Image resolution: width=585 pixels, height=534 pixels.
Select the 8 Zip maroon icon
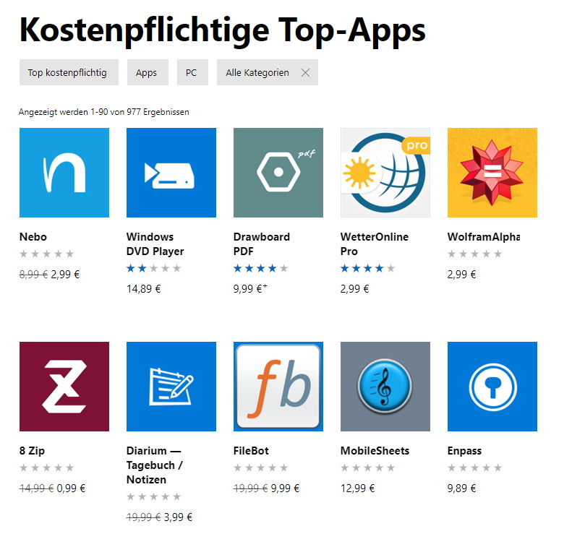click(x=64, y=387)
